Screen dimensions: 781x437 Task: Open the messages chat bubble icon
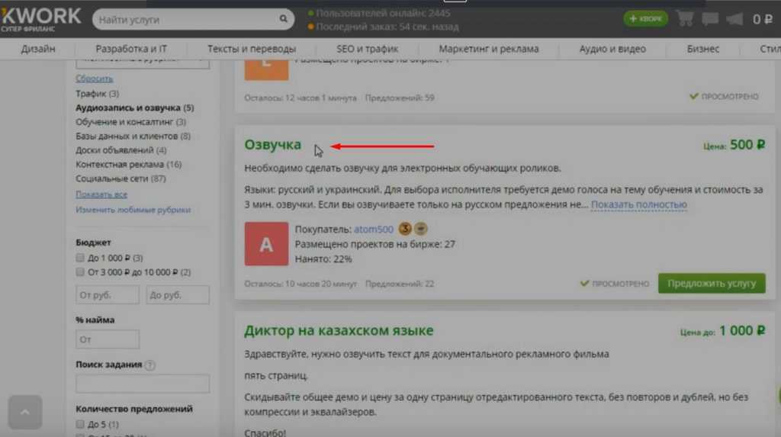pos(710,19)
